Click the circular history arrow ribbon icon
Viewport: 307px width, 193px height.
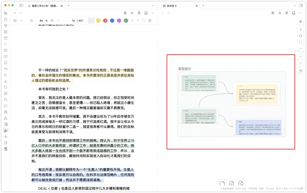(x=6, y=100)
